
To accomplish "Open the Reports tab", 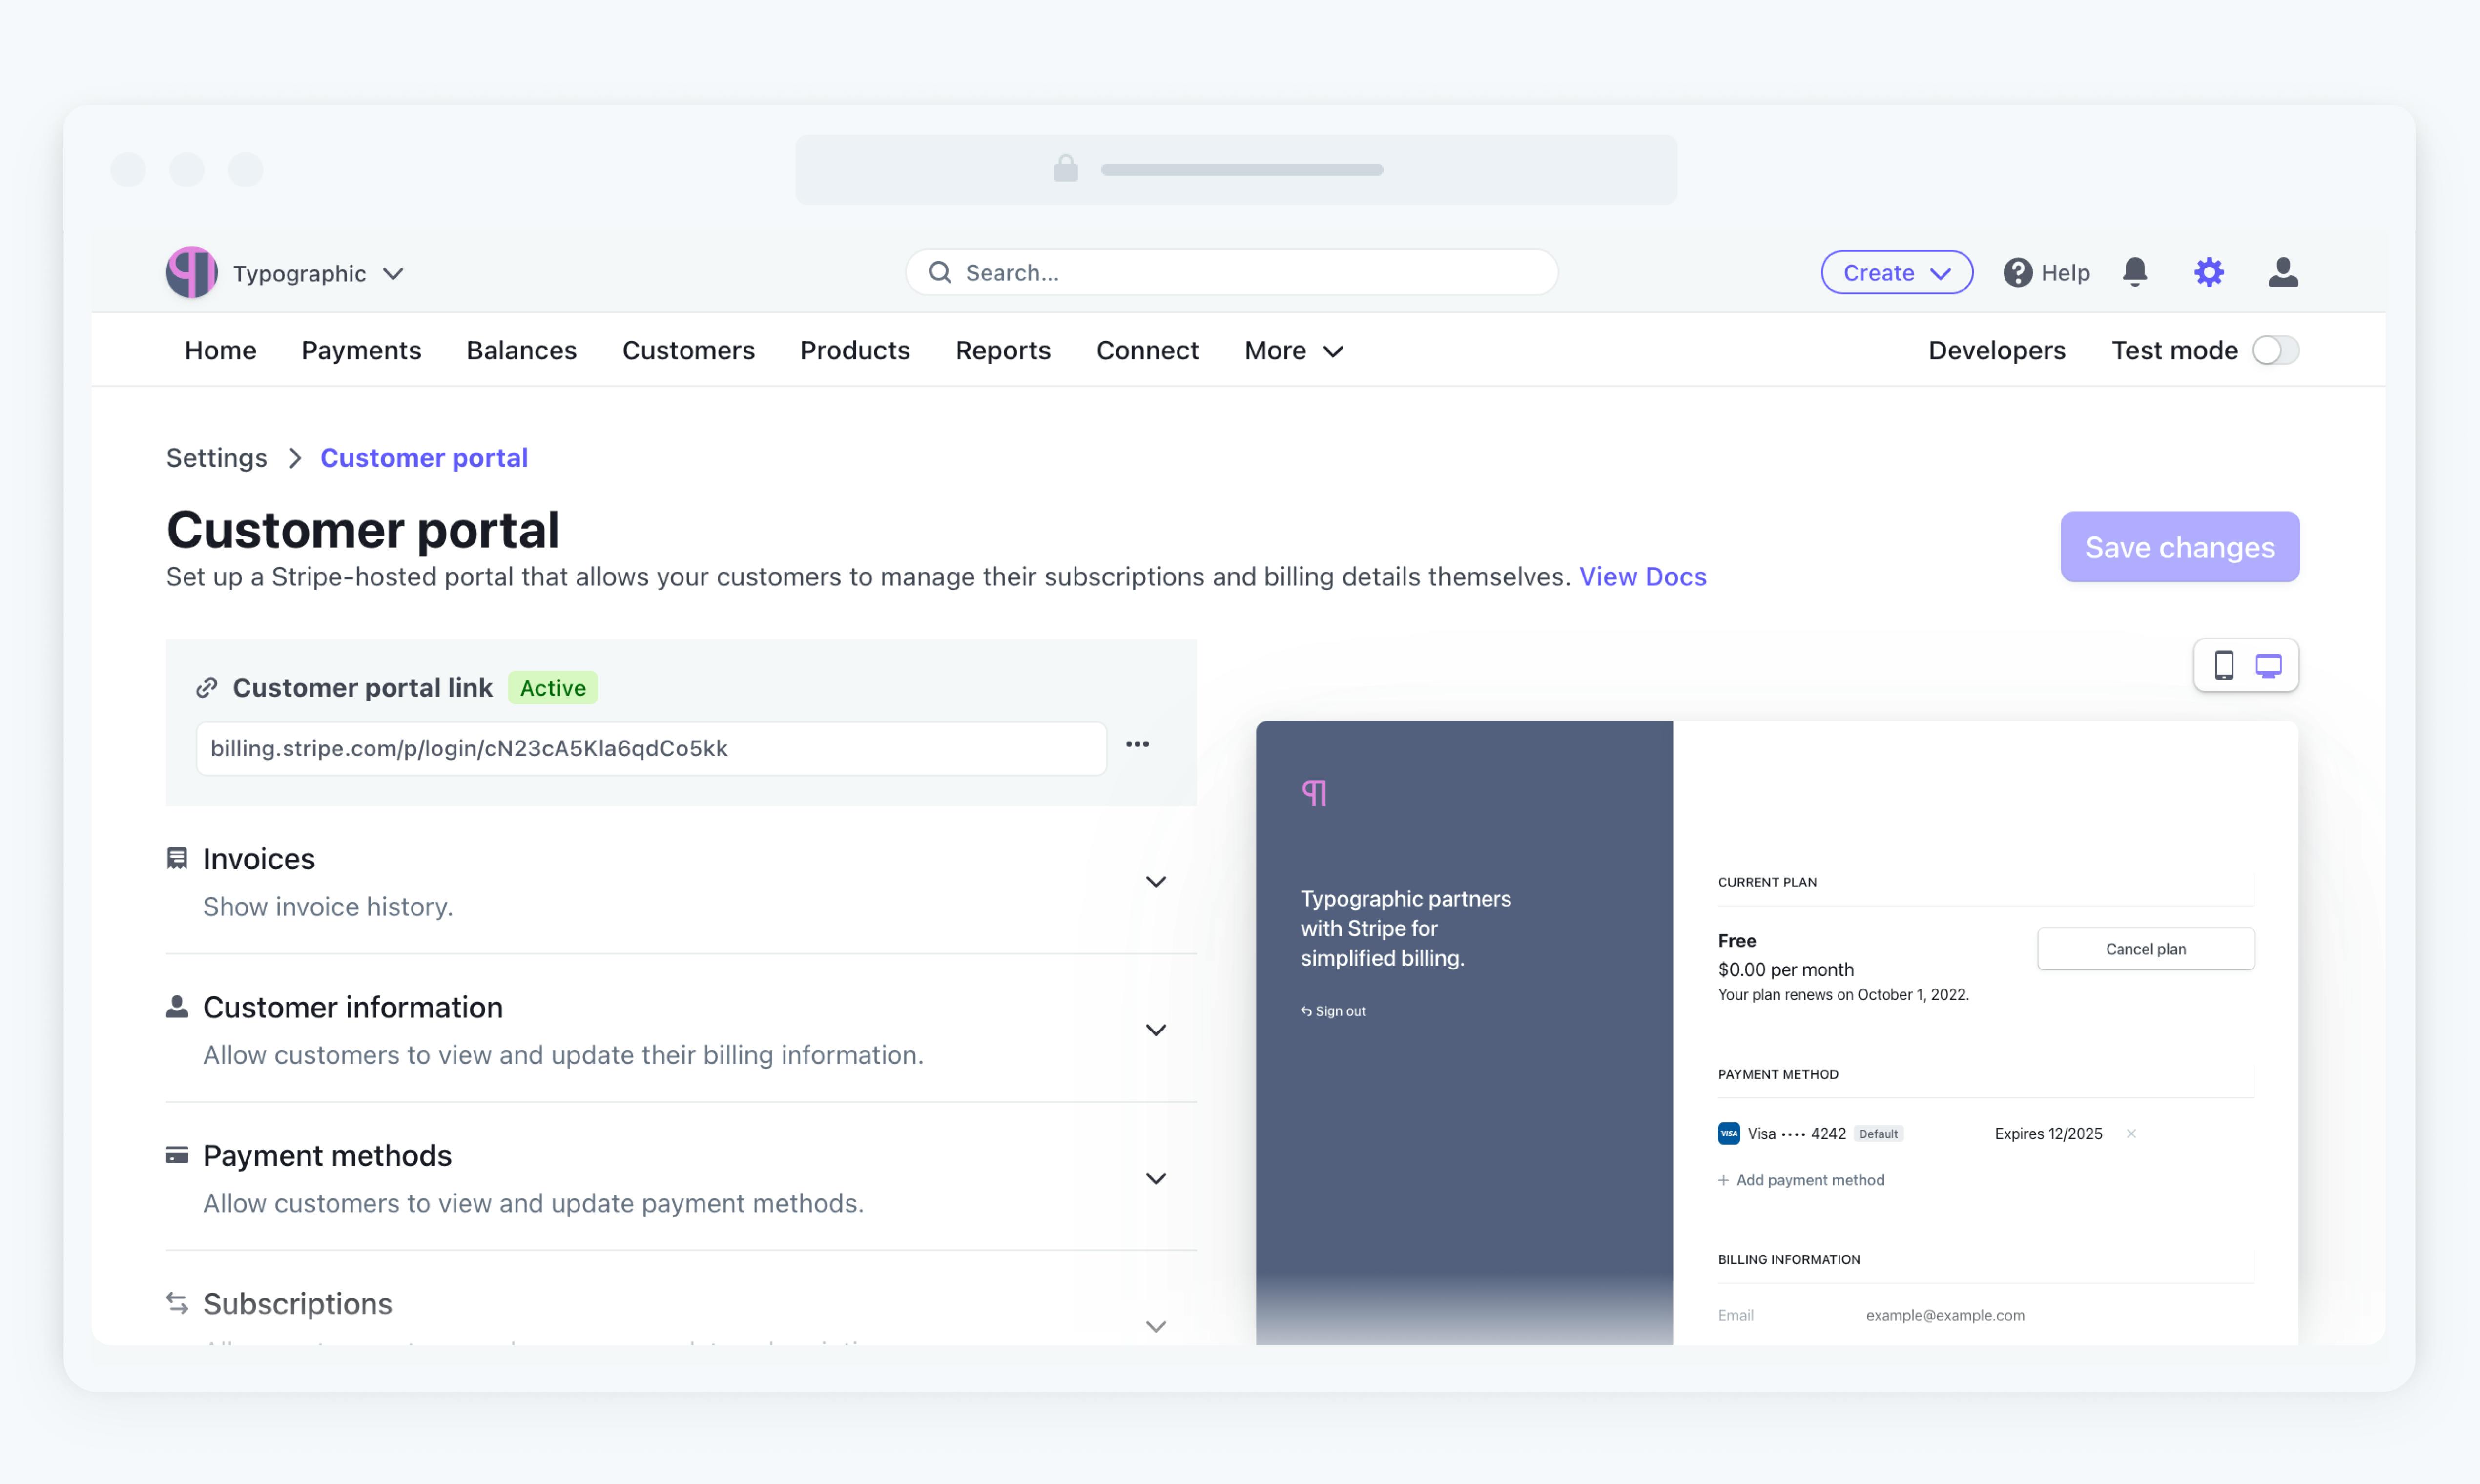I will [1003, 350].
